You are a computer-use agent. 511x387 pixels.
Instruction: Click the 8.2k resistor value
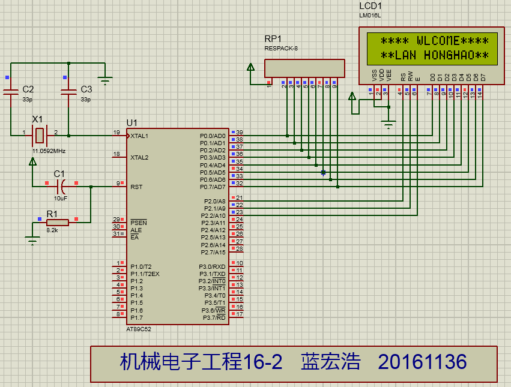pos(52,230)
